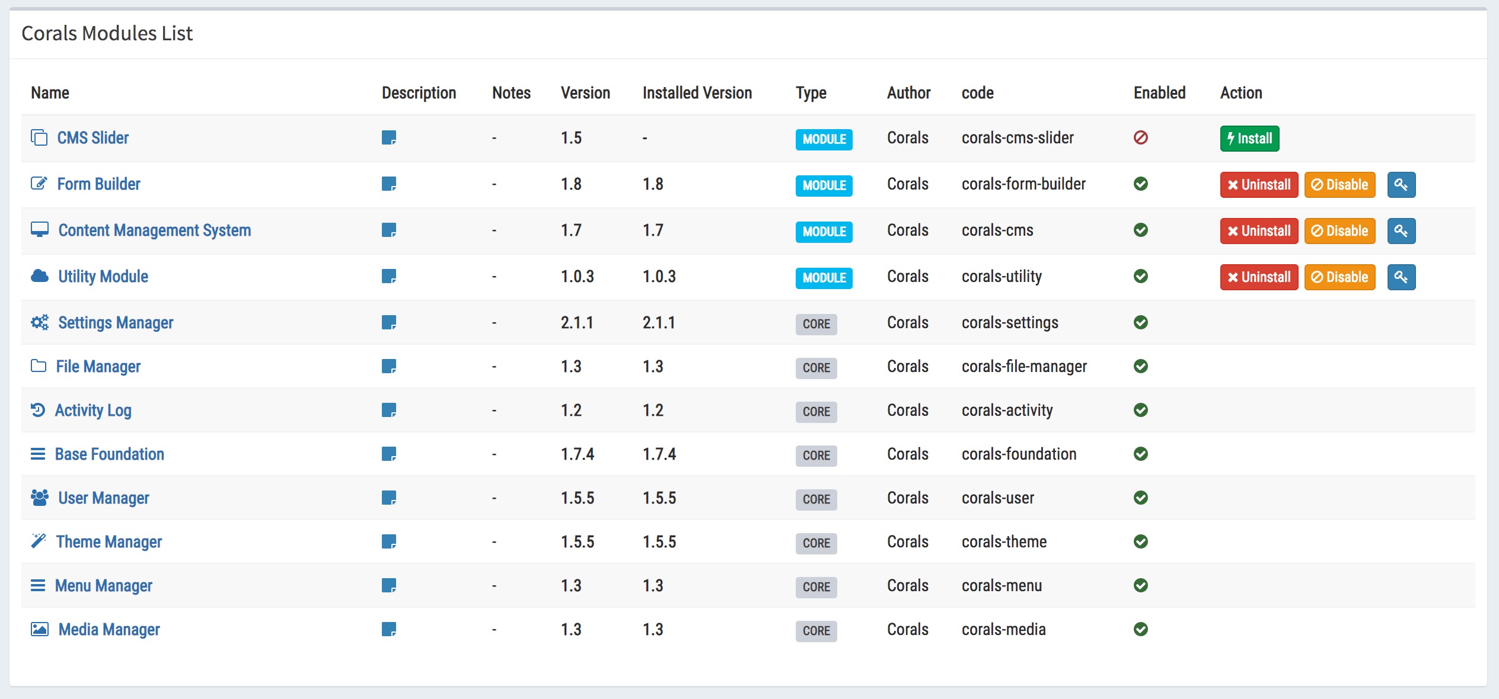The image size is (1499, 699).
Task: Click the Utility Module description note icon
Action: (x=389, y=277)
